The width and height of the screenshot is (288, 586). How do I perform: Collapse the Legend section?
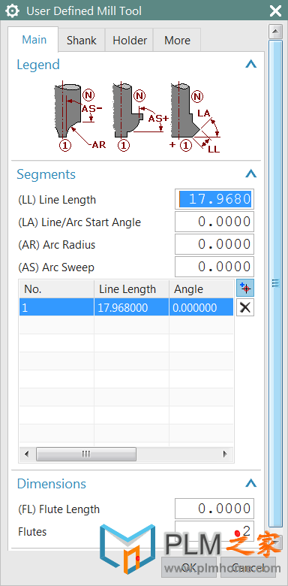click(x=250, y=65)
